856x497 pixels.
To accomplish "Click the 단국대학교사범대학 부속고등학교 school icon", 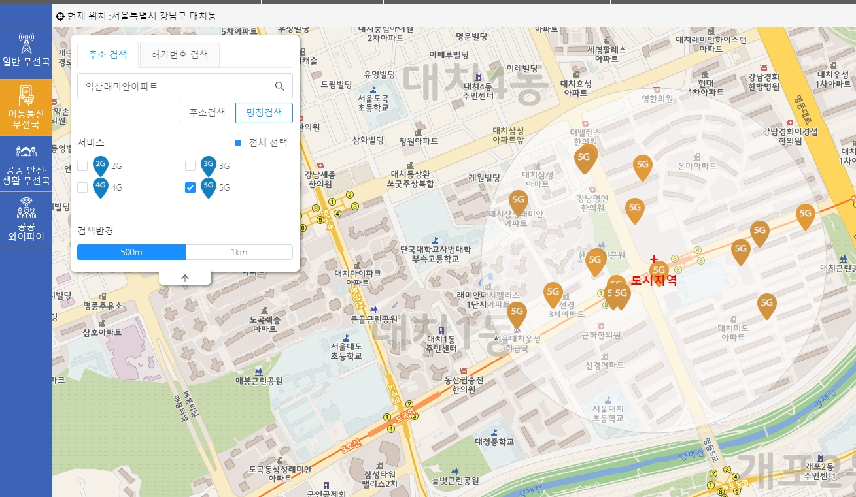I will pos(436,240).
